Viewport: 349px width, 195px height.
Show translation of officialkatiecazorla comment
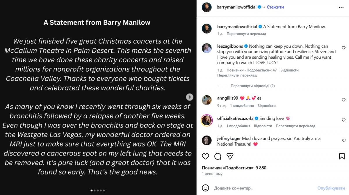point(295,126)
